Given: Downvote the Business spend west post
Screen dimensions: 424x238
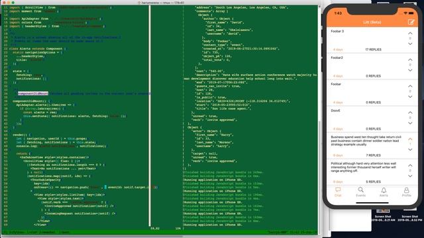Looking at the screenshot, I should point(410,149).
